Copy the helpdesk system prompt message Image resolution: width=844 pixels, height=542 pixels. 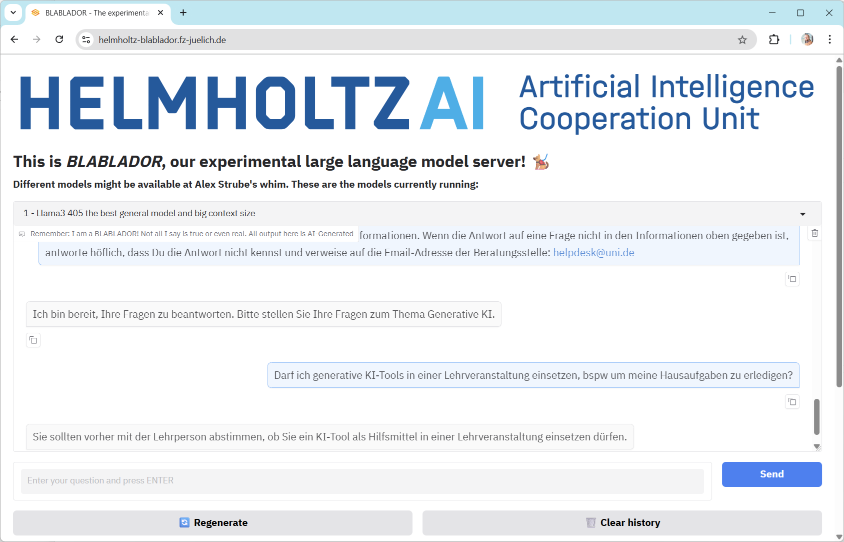point(792,279)
